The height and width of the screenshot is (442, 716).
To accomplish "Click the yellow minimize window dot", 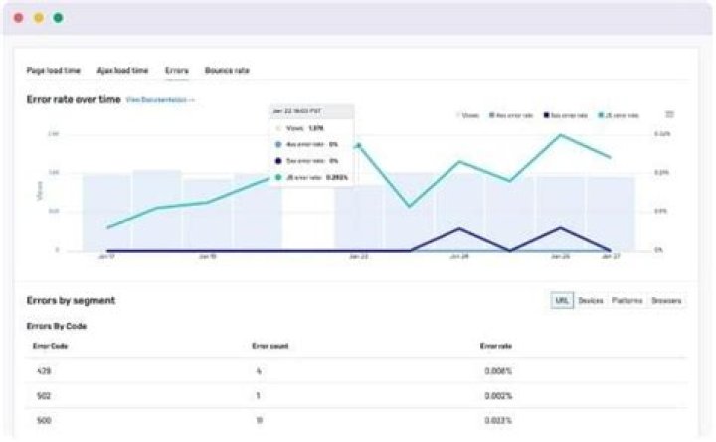I will pyautogui.click(x=39, y=18).
